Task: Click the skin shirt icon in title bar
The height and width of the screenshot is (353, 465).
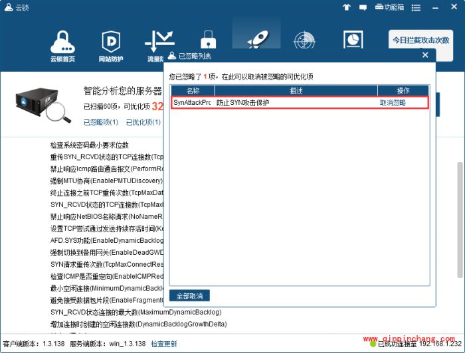Action: [x=346, y=7]
